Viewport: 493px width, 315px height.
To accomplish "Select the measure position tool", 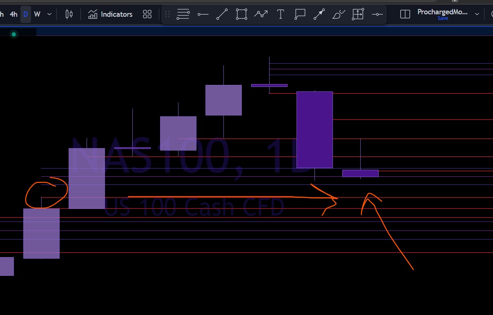I will 358,15.
